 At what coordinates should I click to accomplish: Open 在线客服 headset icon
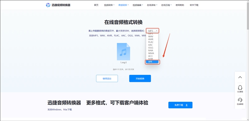pos(240,100)
